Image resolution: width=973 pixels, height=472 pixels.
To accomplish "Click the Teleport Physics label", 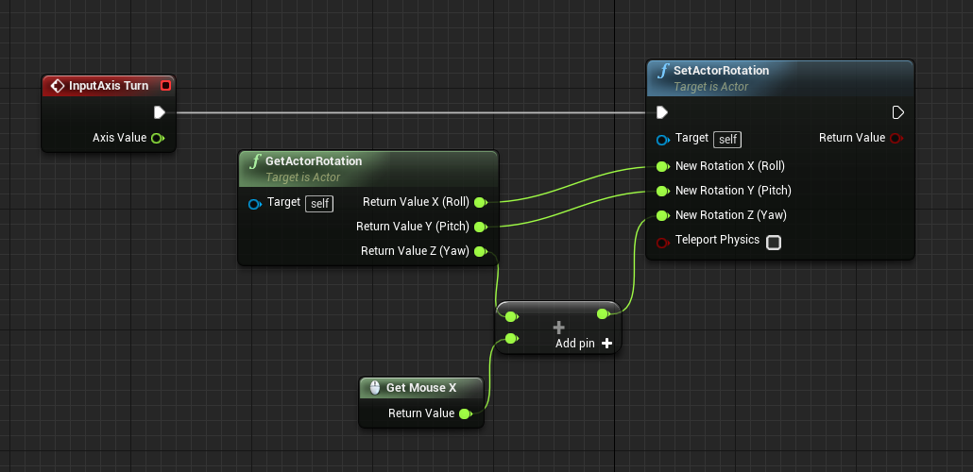I will tap(717, 240).
